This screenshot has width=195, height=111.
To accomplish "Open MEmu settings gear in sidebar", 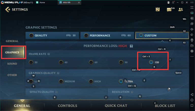I will click(192, 51).
